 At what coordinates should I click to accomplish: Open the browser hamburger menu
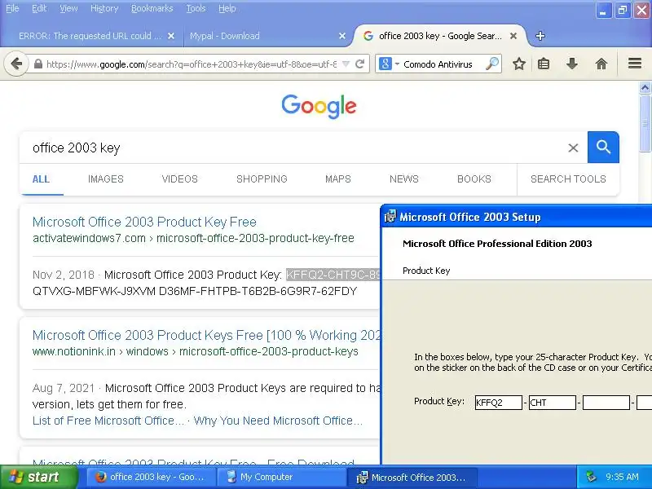(635, 64)
